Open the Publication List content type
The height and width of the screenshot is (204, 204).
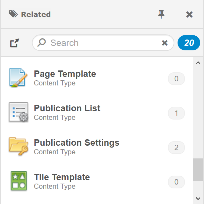pos(67,108)
